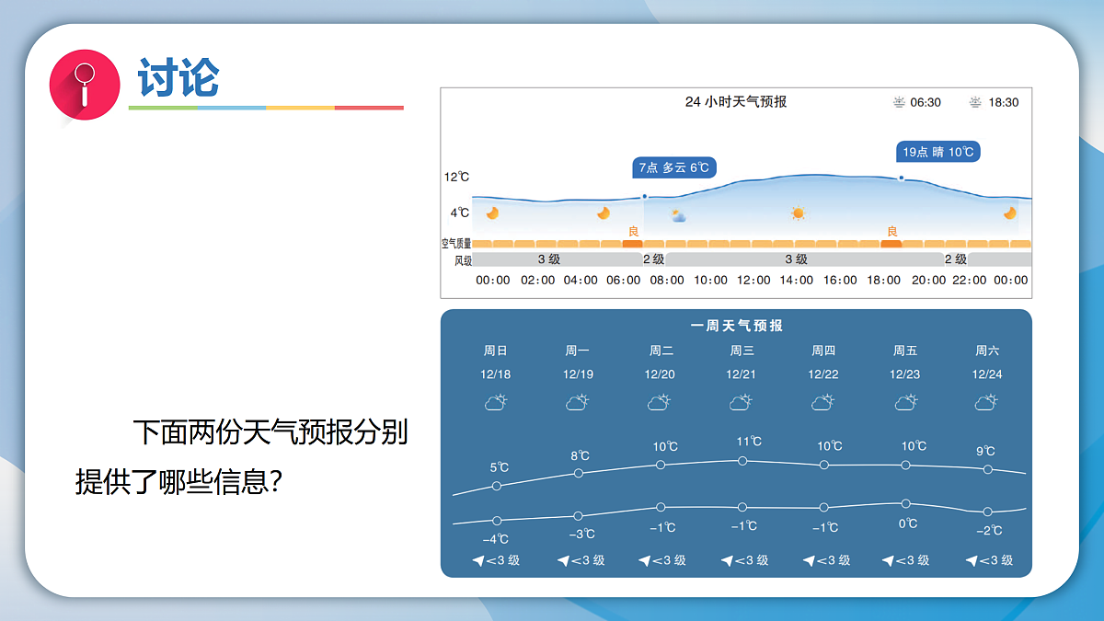Click the 2 级 wind bar near 22:00
The height and width of the screenshot is (621, 1104).
957,259
